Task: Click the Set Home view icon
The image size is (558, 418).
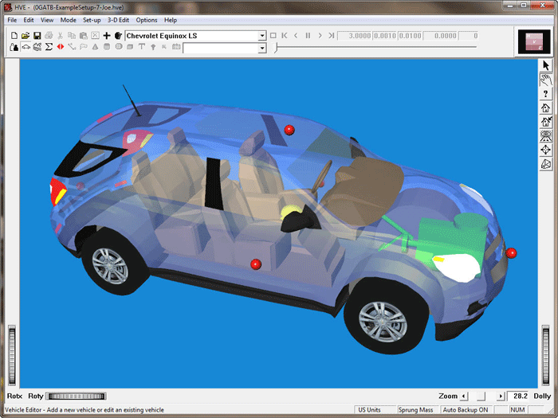Action: (x=546, y=122)
